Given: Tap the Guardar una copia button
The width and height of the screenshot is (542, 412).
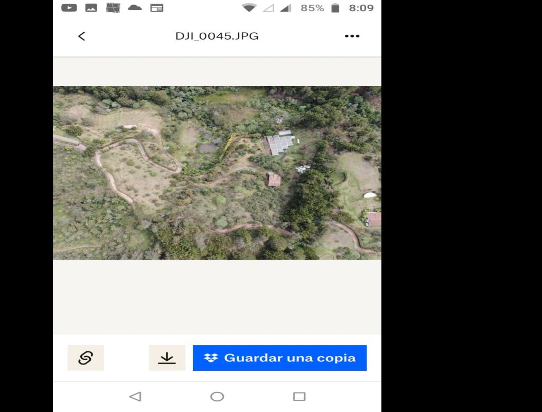Looking at the screenshot, I should pos(279,358).
